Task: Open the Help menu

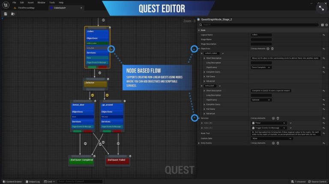Action: (61, 3)
